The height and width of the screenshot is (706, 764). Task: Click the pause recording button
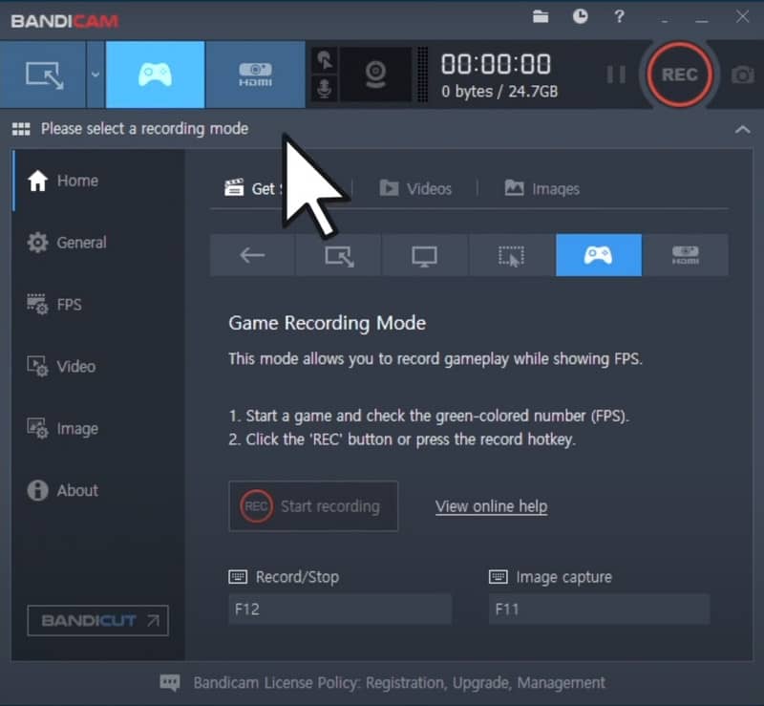[616, 75]
